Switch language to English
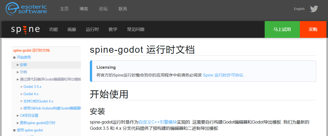The height and width of the screenshot is (136, 328). coord(299,9)
